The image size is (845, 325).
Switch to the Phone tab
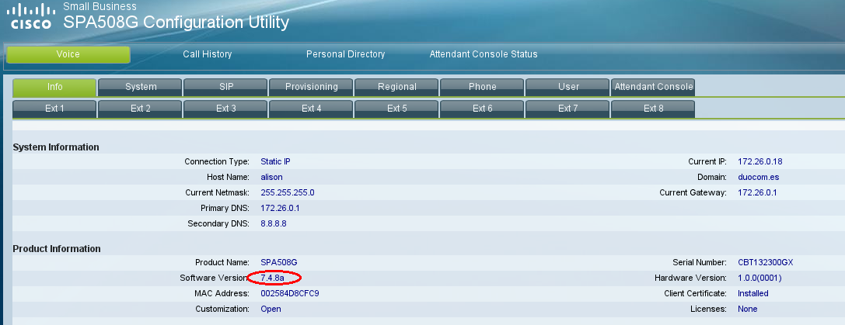pyautogui.click(x=482, y=87)
